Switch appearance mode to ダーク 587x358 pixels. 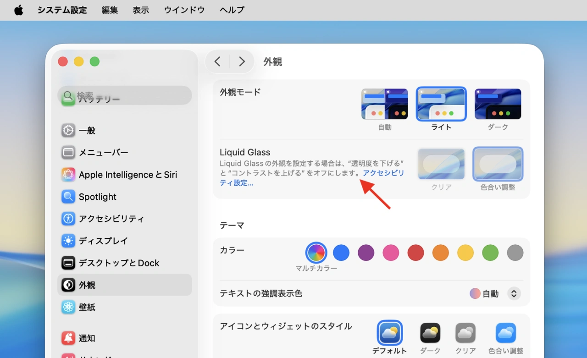[x=498, y=104]
